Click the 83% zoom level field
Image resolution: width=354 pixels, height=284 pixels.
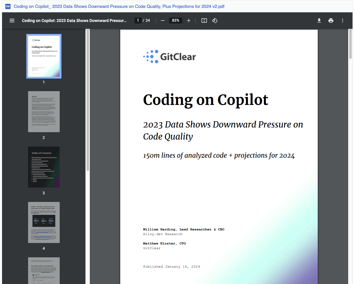click(176, 21)
